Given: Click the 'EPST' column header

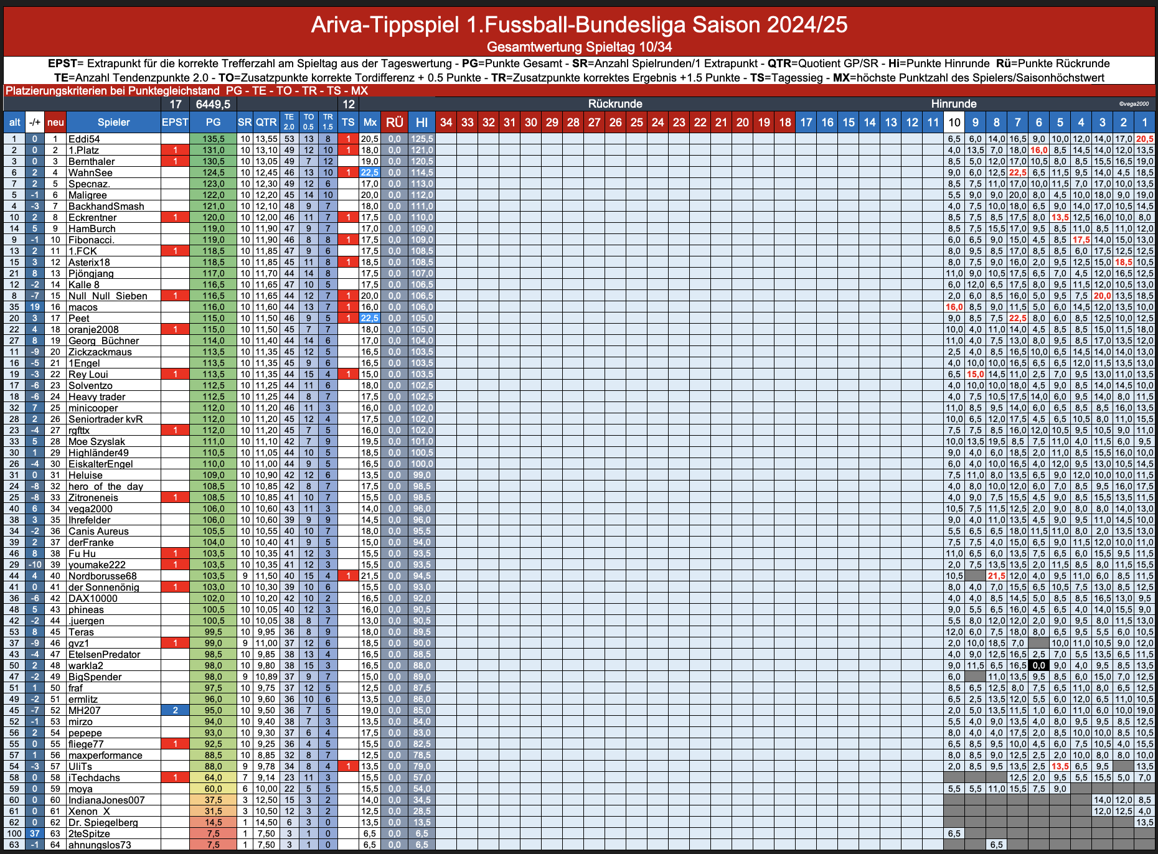Looking at the screenshot, I should tap(176, 122).
